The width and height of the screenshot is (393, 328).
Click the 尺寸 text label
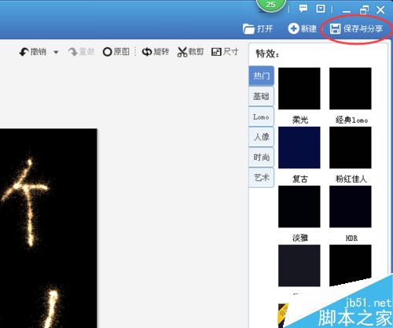(230, 52)
